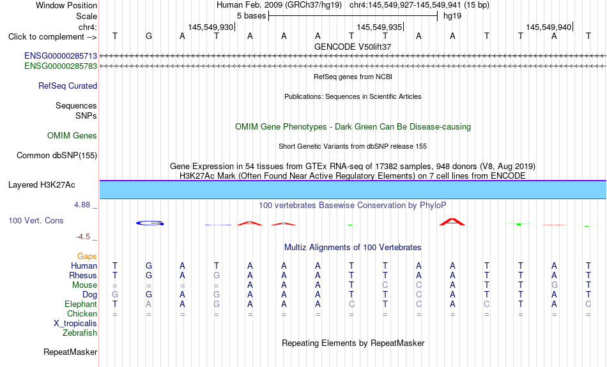Click the Gaps label in the Multiz track
607x367 pixels.
coord(87,257)
